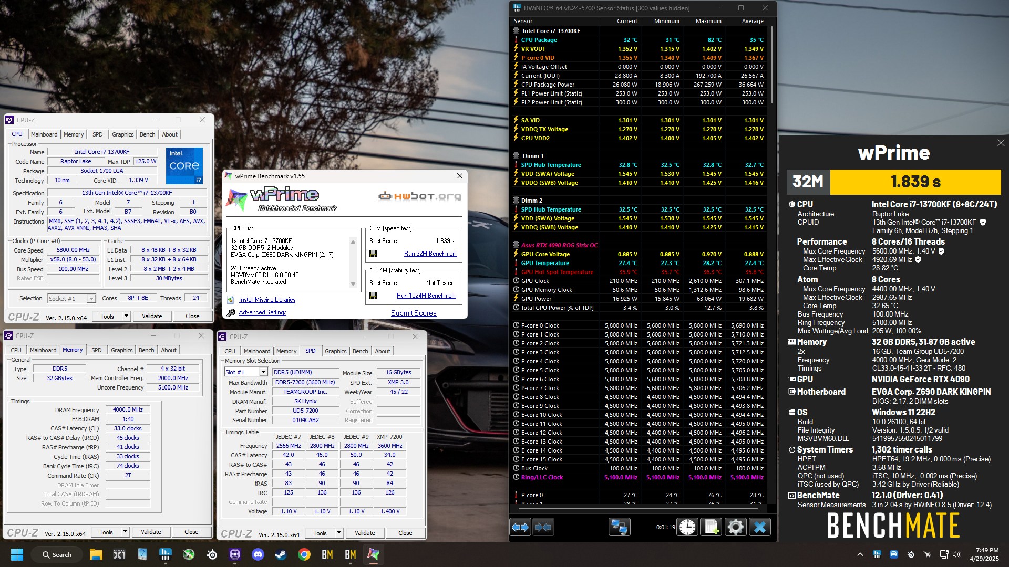Click the taskbar Search box

pyautogui.click(x=57, y=554)
